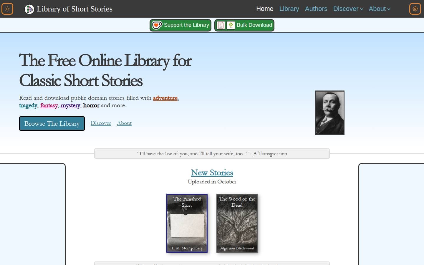Viewport: 424px width, 265px height.
Task: Open The Finished Story book cover
Action: [187, 223]
